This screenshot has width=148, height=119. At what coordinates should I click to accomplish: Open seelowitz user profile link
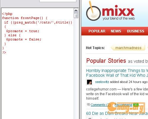102,82
